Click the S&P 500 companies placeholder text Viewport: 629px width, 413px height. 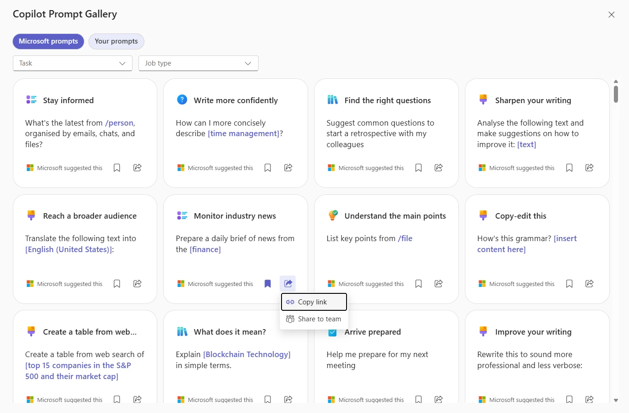(x=78, y=371)
